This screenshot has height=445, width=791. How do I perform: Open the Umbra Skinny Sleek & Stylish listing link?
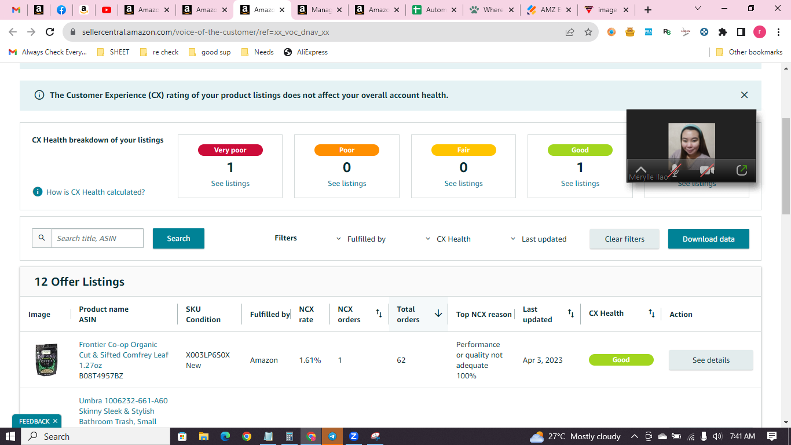[123, 411]
